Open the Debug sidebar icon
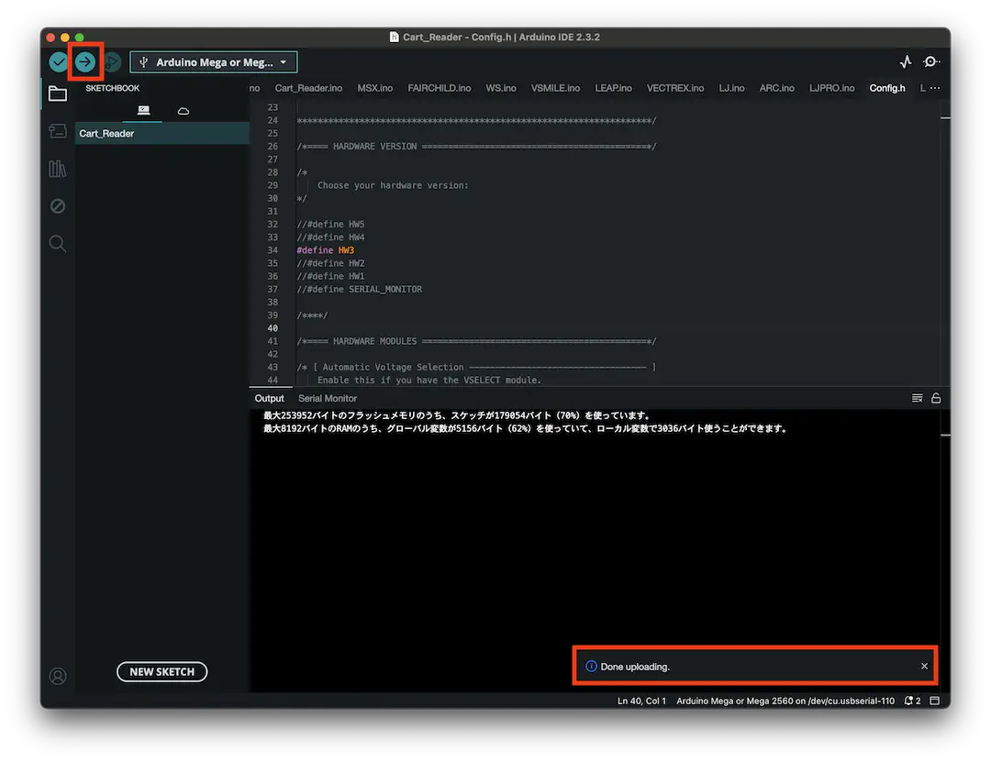This screenshot has width=991, height=762. pos(58,206)
